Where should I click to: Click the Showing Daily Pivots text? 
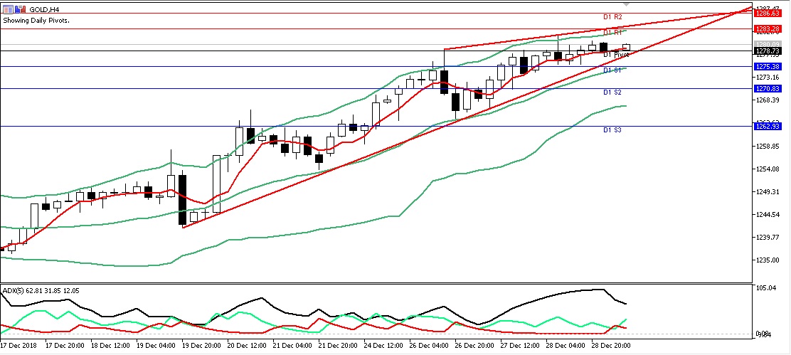[36, 21]
